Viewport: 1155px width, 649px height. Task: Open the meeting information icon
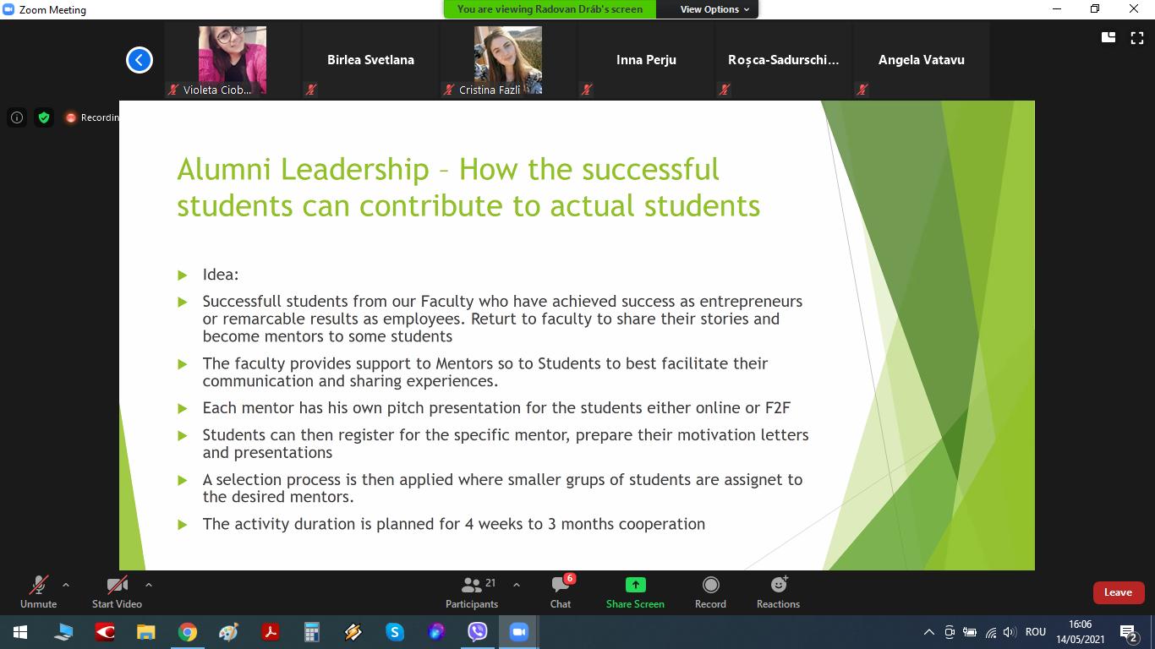(x=17, y=117)
